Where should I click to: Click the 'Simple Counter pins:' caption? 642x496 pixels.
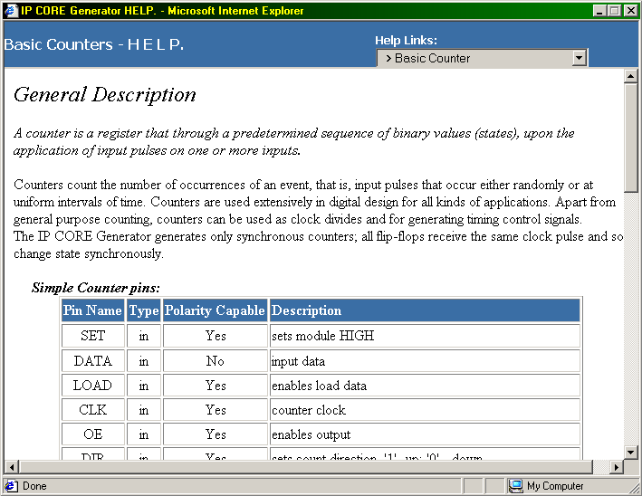click(x=96, y=288)
